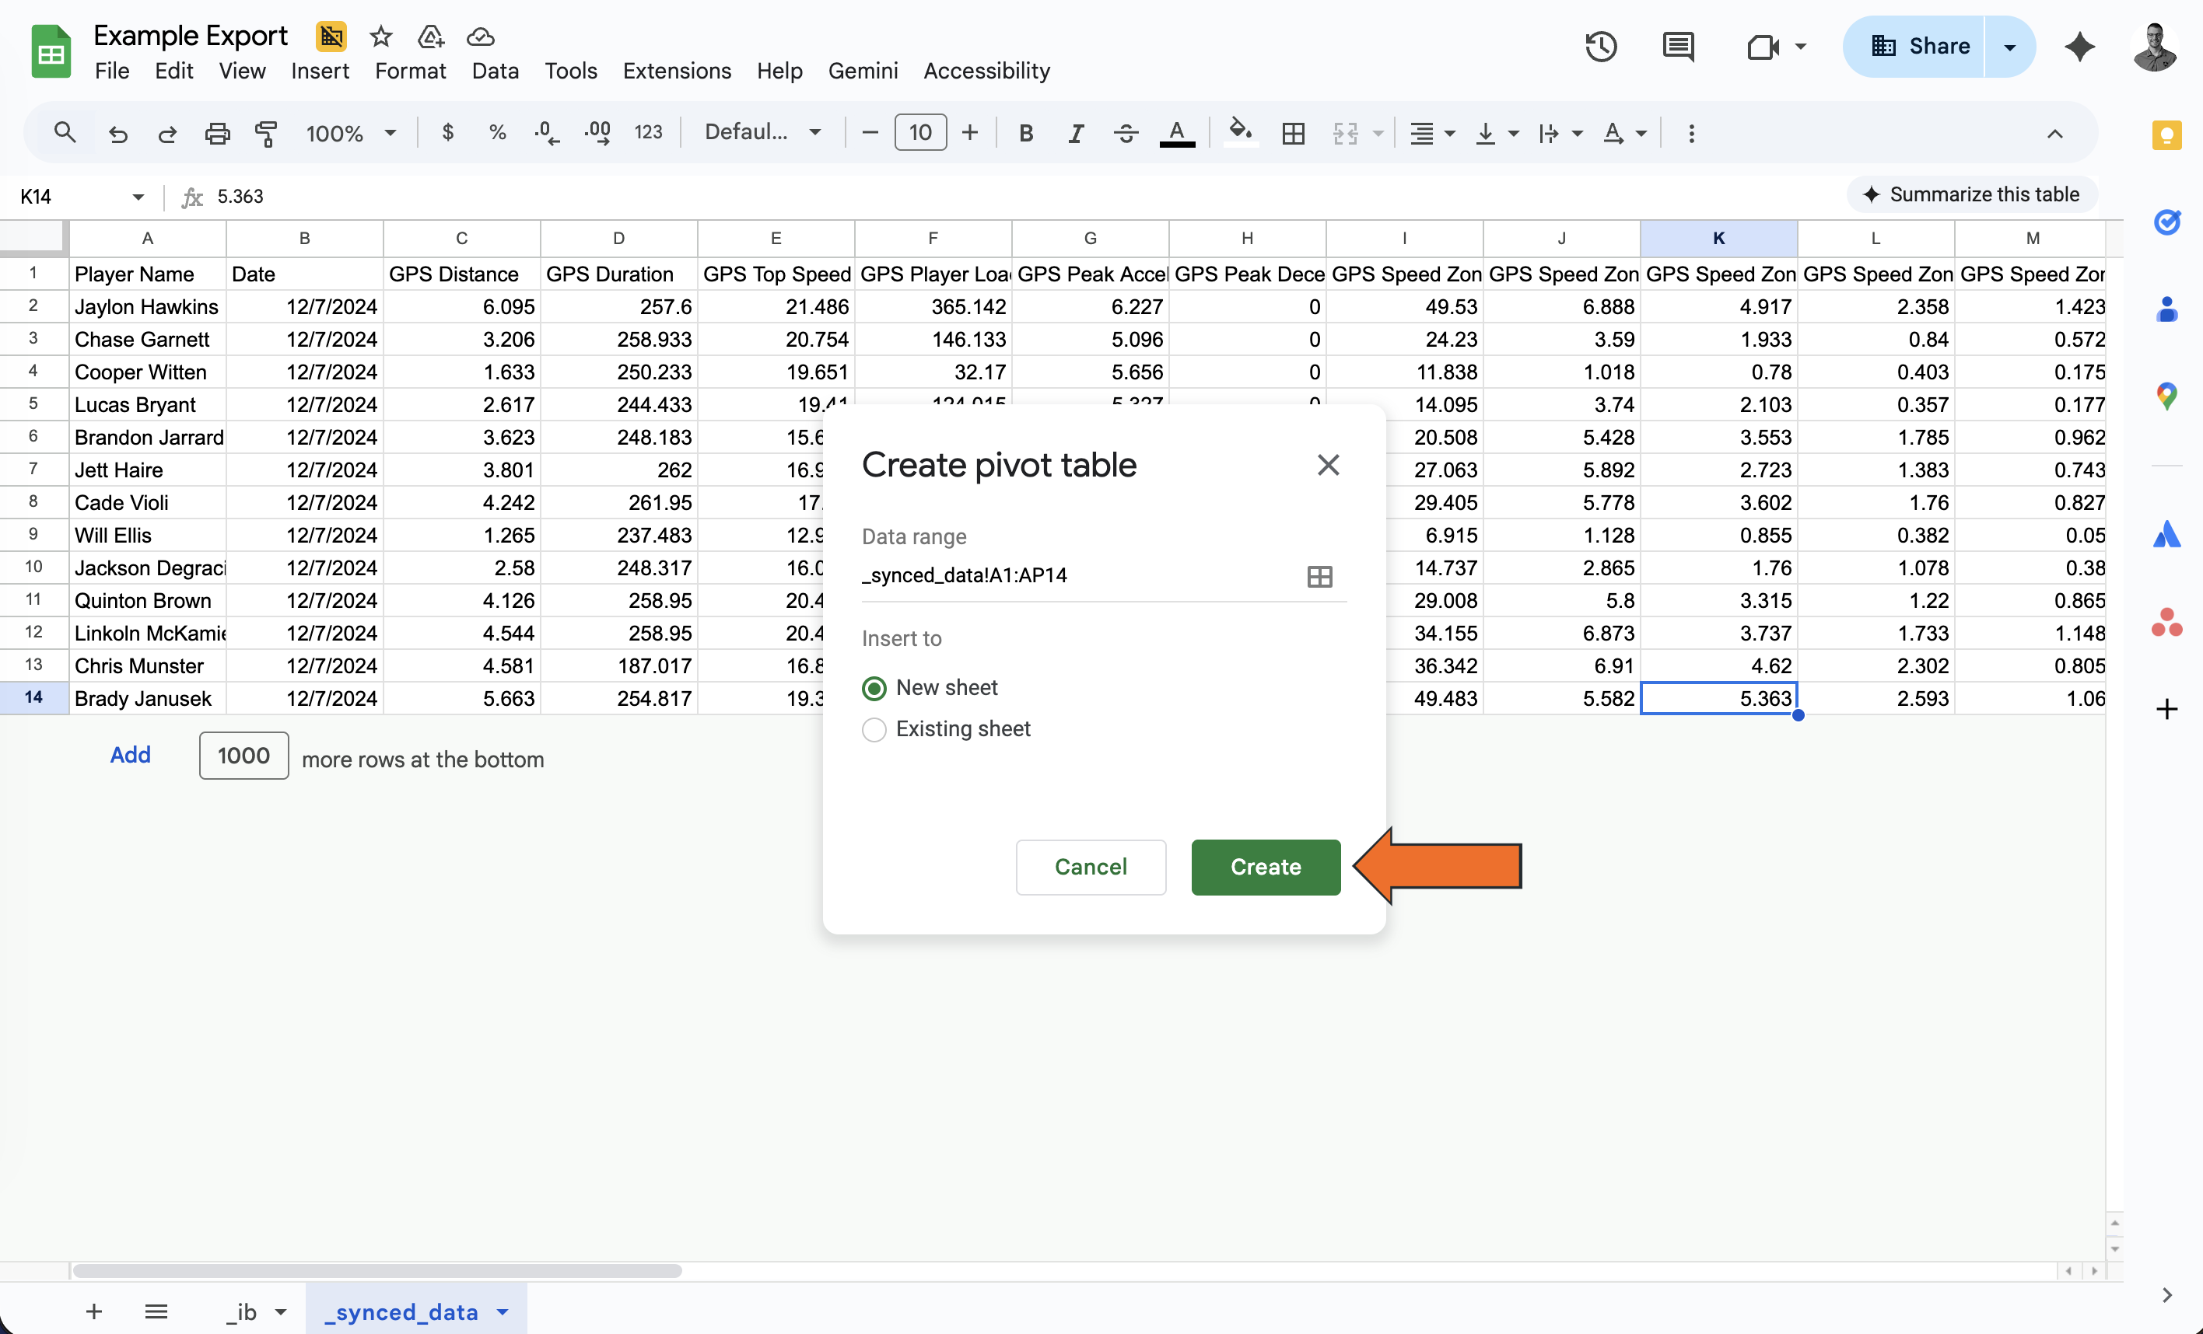This screenshot has height=1334, width=2203.
Task: Start a Meet video call icon
Action: [x=1762, y=47]
